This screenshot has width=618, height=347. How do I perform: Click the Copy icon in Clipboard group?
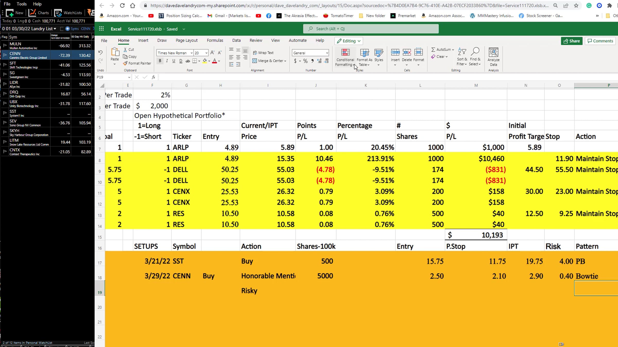125,57
